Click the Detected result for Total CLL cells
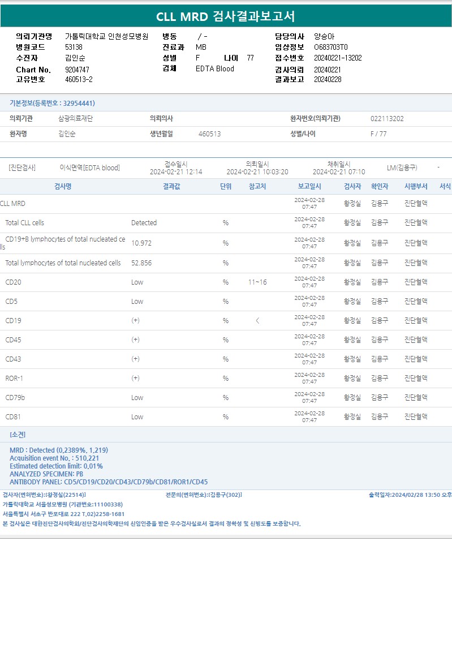 click(144, 223)
